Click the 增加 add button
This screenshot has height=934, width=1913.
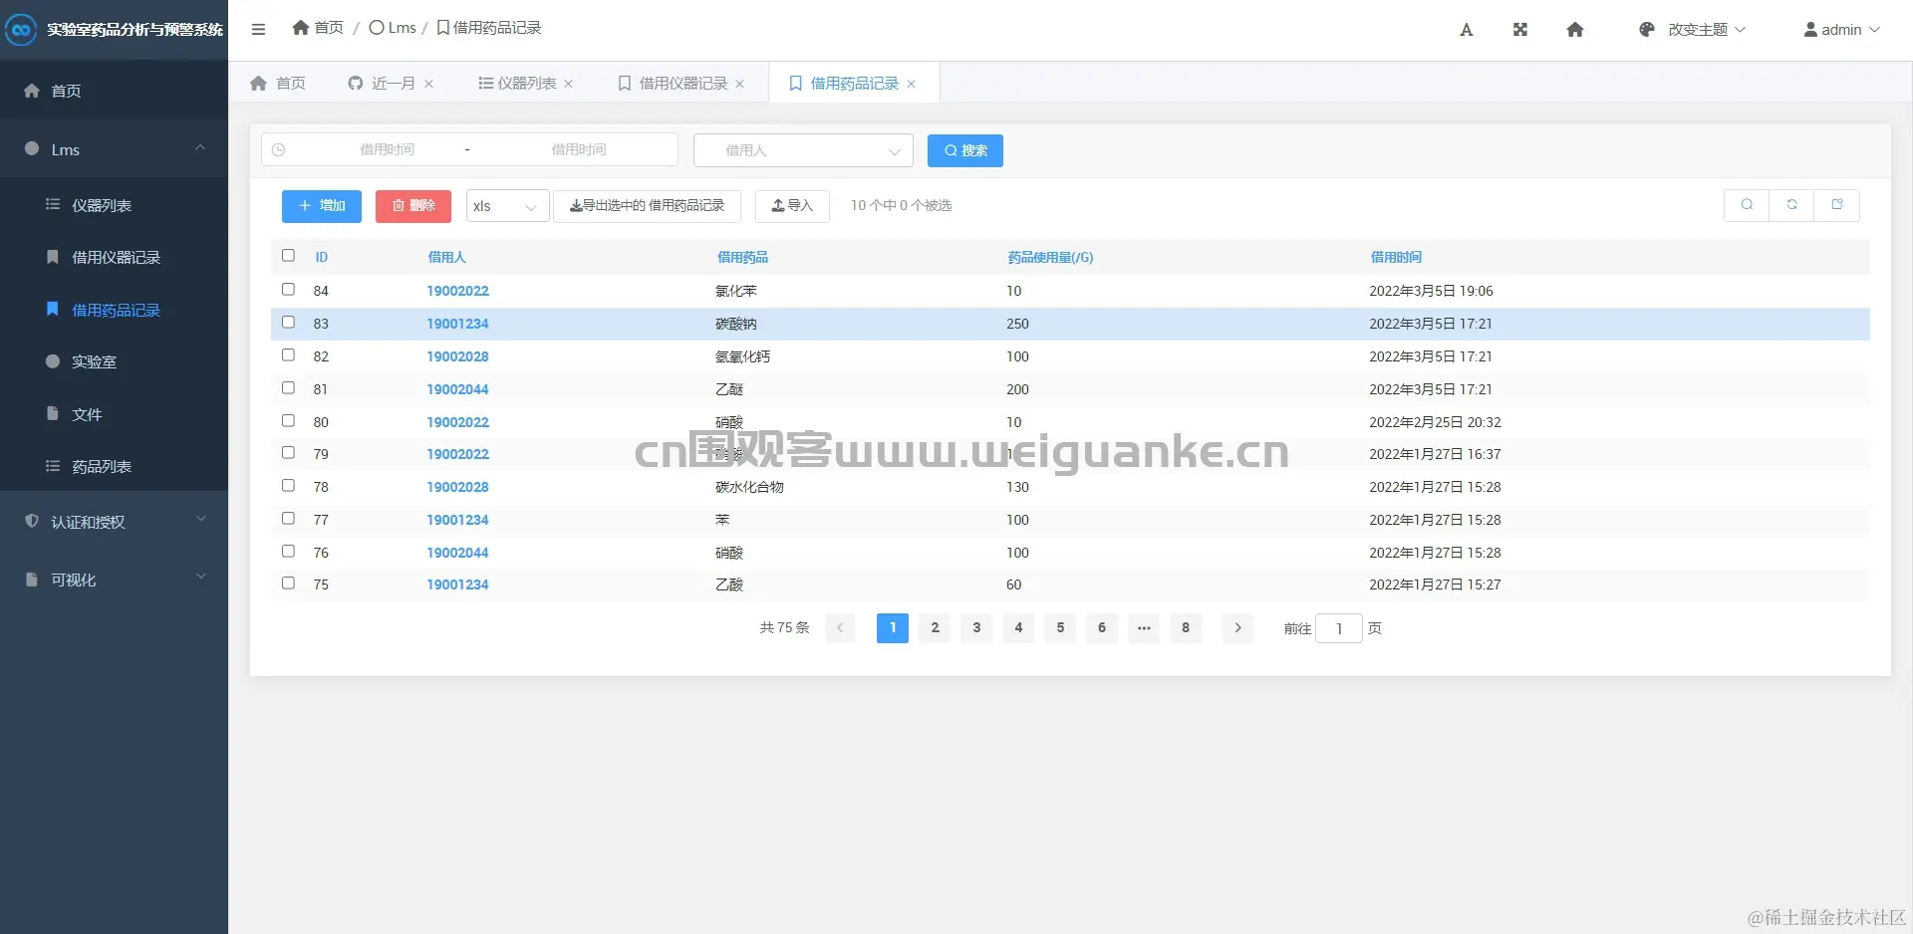click(321, 206)
